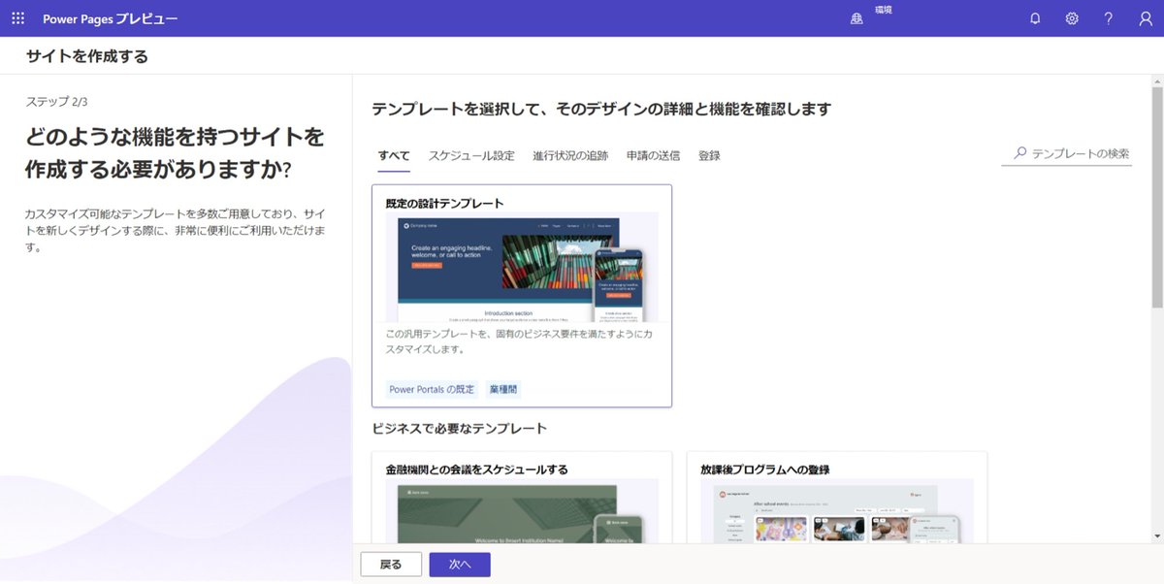This screenshot has width=1164, height=584.
Task: Click the 戻る button
Action: pos(391,564)
